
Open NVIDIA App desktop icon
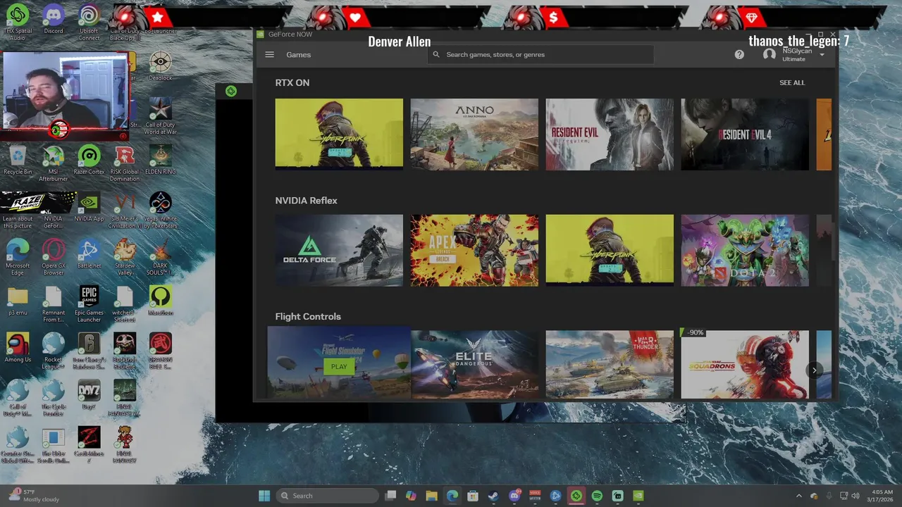(89, 207)
